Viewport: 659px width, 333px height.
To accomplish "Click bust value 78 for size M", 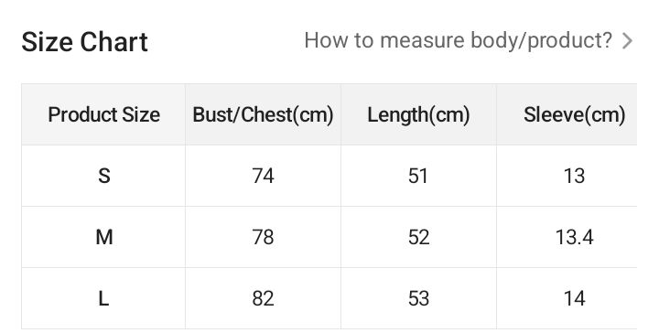I will click(263, 237).
